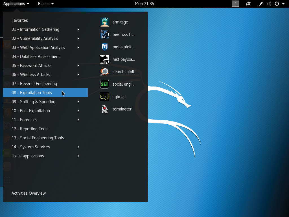Open the msf payload creator icon

pyautogui.click(x=105, y=59)
